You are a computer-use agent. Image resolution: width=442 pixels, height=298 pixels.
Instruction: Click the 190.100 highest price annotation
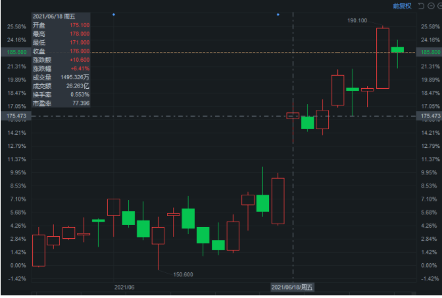[357, 21]
